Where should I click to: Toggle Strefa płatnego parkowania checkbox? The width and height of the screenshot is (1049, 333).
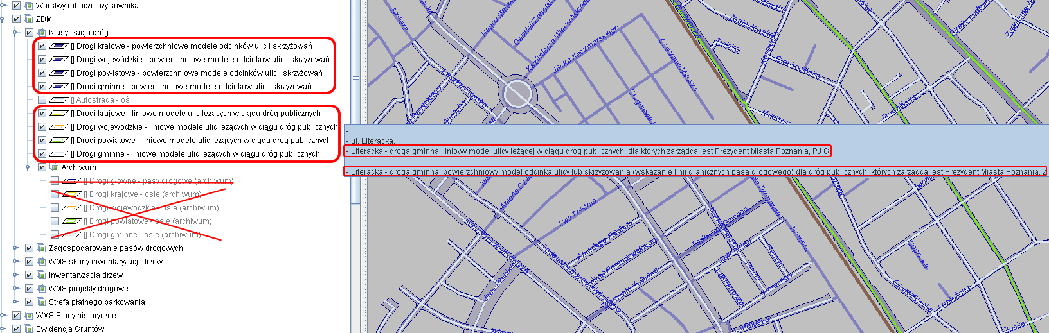[x=29, y=302]
